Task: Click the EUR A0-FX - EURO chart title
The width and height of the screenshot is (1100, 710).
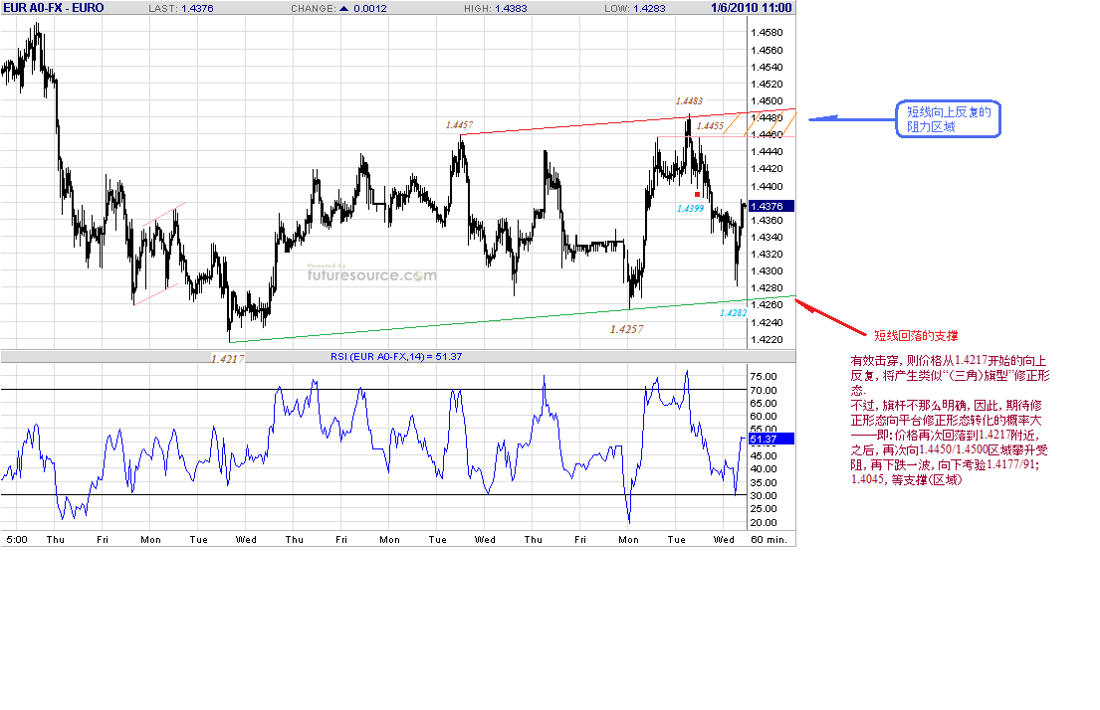Action: click(54, 8)
